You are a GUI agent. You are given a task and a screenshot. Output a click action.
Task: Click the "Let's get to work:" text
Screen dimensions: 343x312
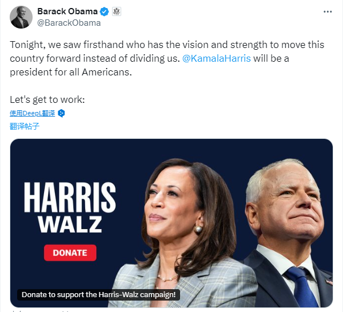[47, 99]
